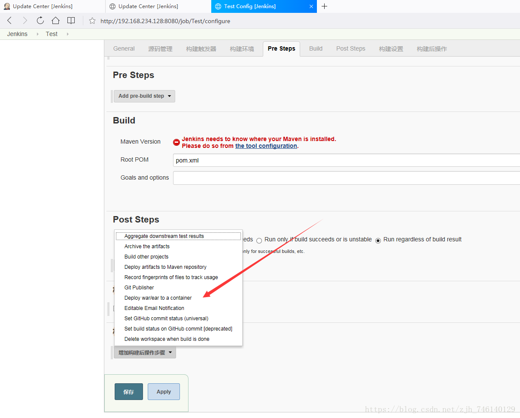
Task: Go back with the browser back arrow
Action: click(9, 21)
